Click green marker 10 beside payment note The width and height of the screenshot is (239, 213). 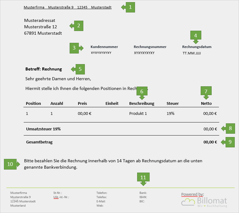pyautogui.click(x=12, y=164)
